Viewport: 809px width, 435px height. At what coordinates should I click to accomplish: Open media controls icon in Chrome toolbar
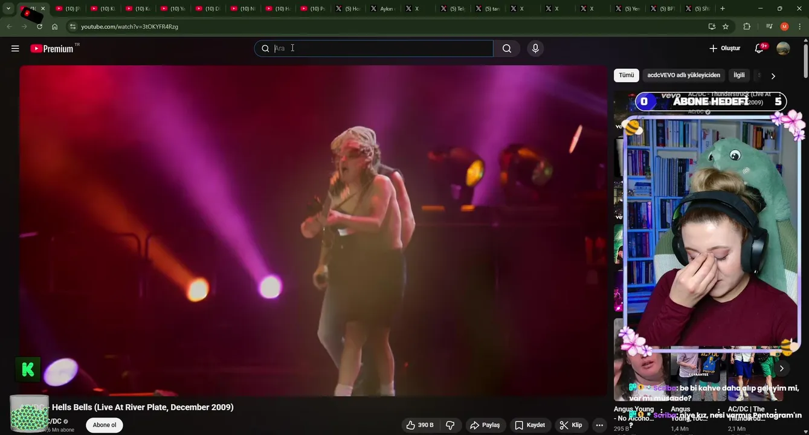[x=769, y=27]
